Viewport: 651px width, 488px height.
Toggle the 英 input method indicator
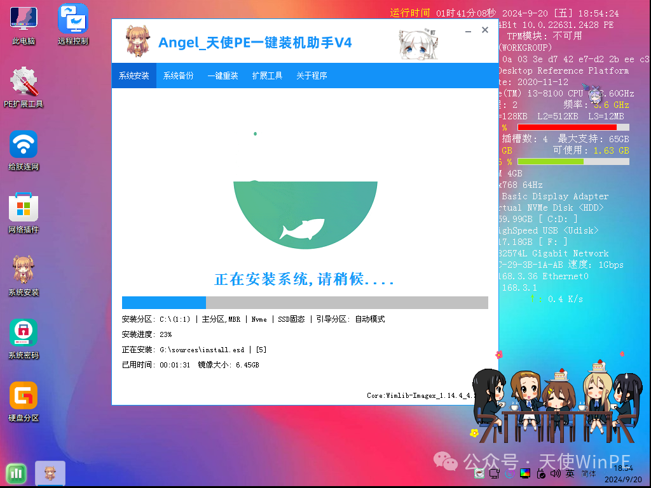click(570, 473)
